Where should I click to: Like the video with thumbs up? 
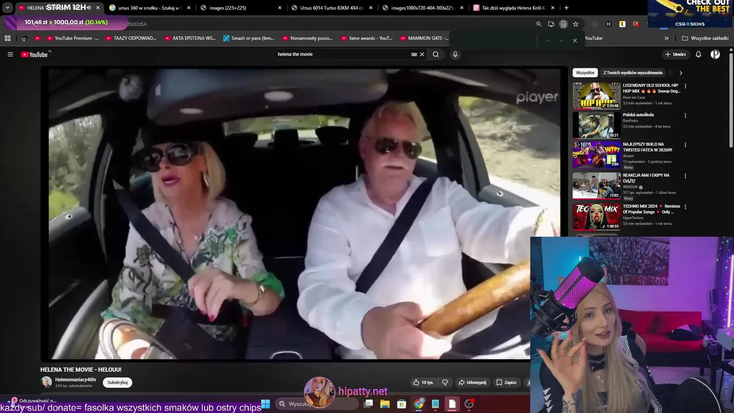click(423, 383)
